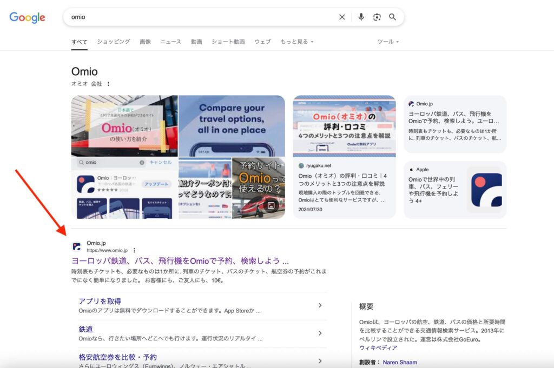Open the Apple App Store Omio card
This screenshot has width=554, height=368.
pyautogui.click(x=455, y=190)
